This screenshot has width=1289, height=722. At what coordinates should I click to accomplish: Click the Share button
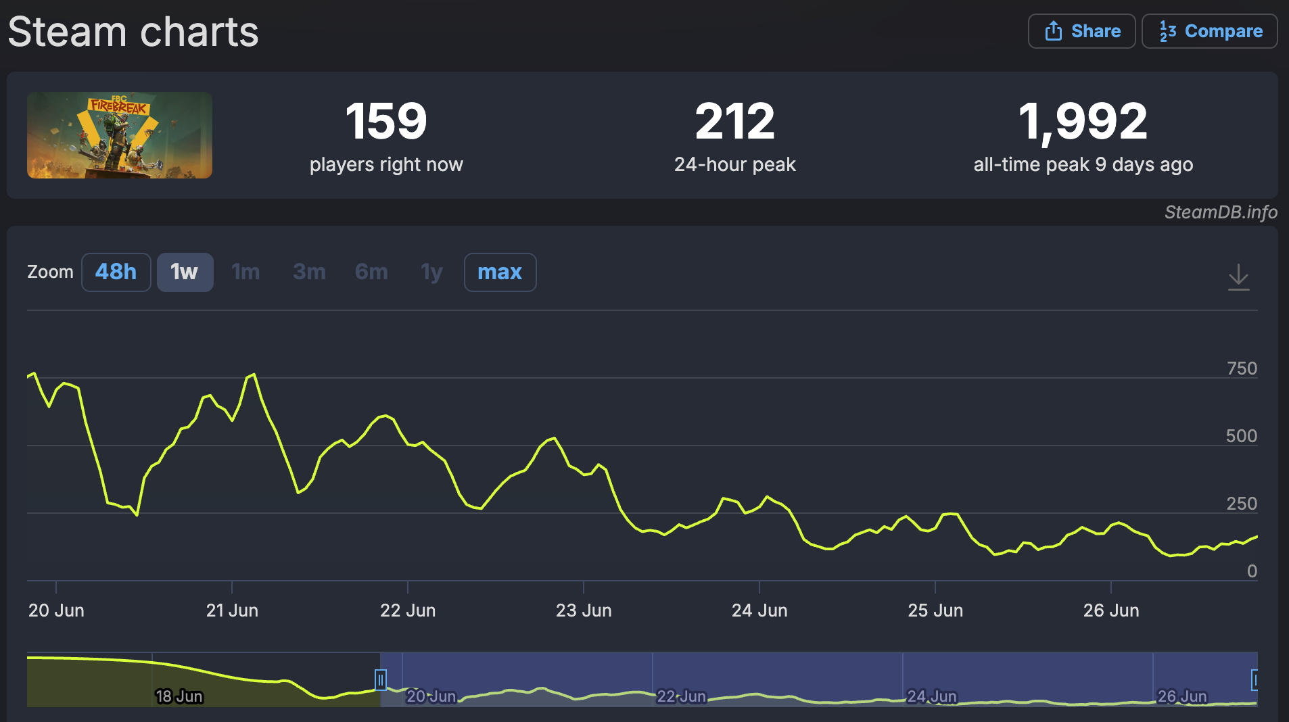click(1081, 31)
